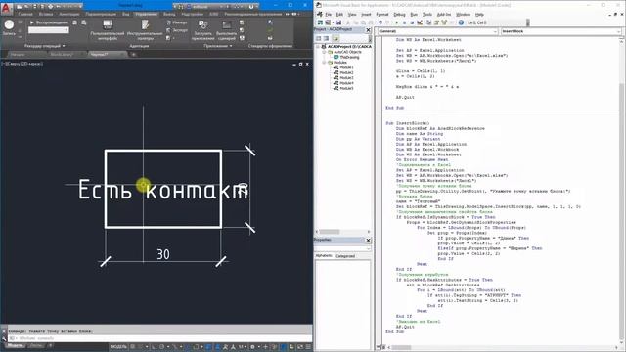Close the VBA Project Explorer panel
626x352 pixels.
pos(368,30)
